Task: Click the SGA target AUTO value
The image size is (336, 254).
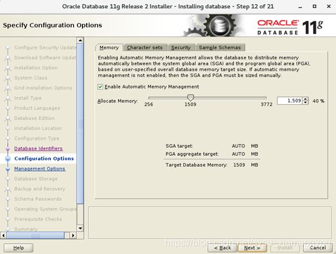Action: click(x=238, y=146)
